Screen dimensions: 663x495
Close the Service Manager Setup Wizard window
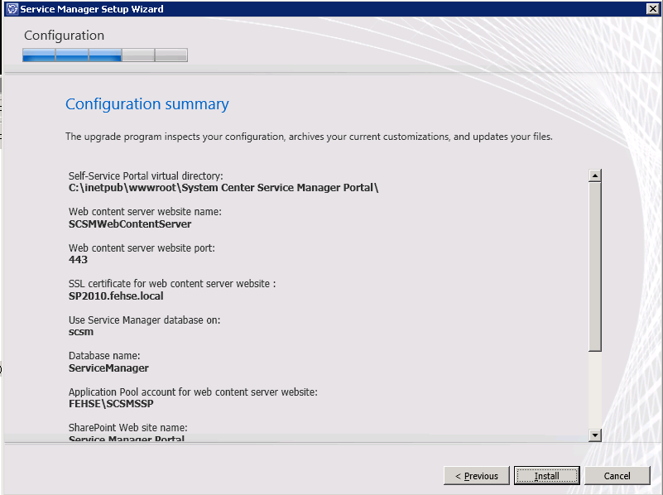[x=652, y=8]
